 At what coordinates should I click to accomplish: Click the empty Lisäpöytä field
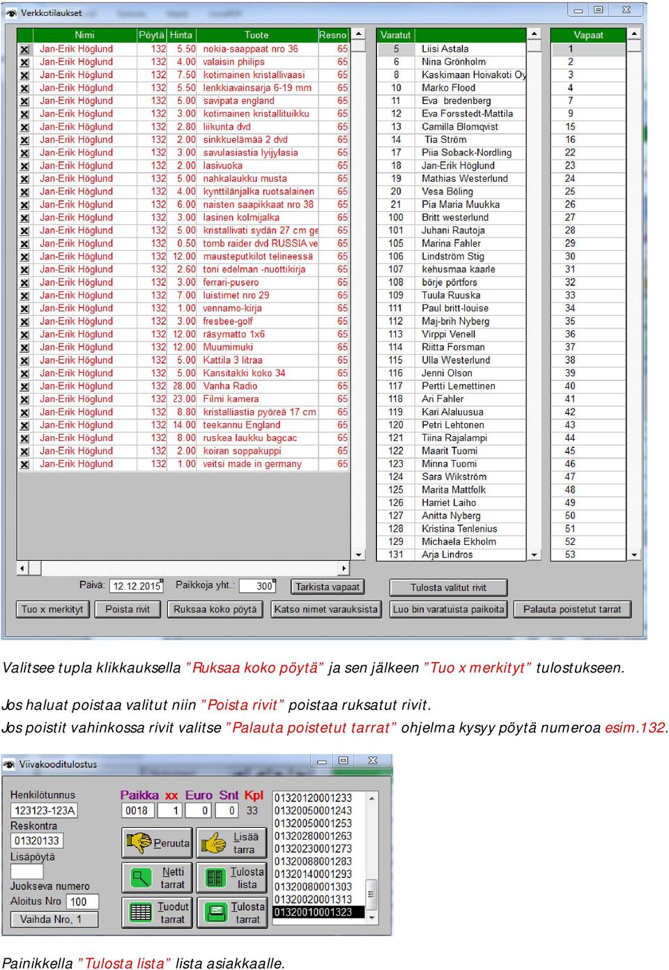pos(27,871)
